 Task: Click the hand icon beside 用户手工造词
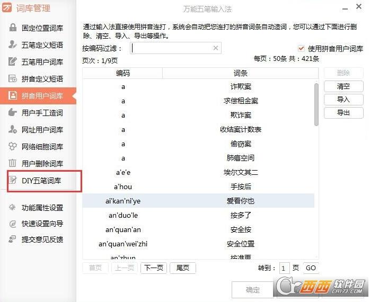click(12, 112)
